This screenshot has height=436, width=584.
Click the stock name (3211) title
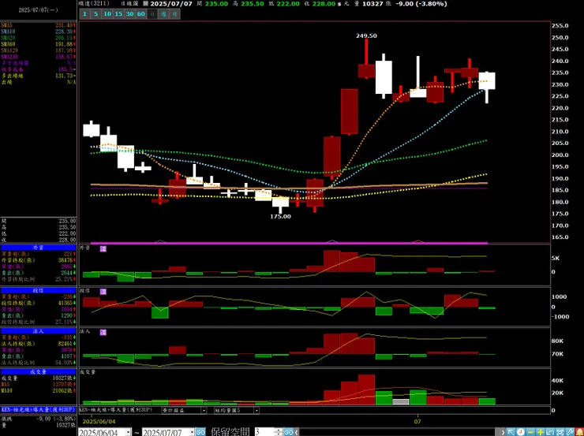pos(94,4)
